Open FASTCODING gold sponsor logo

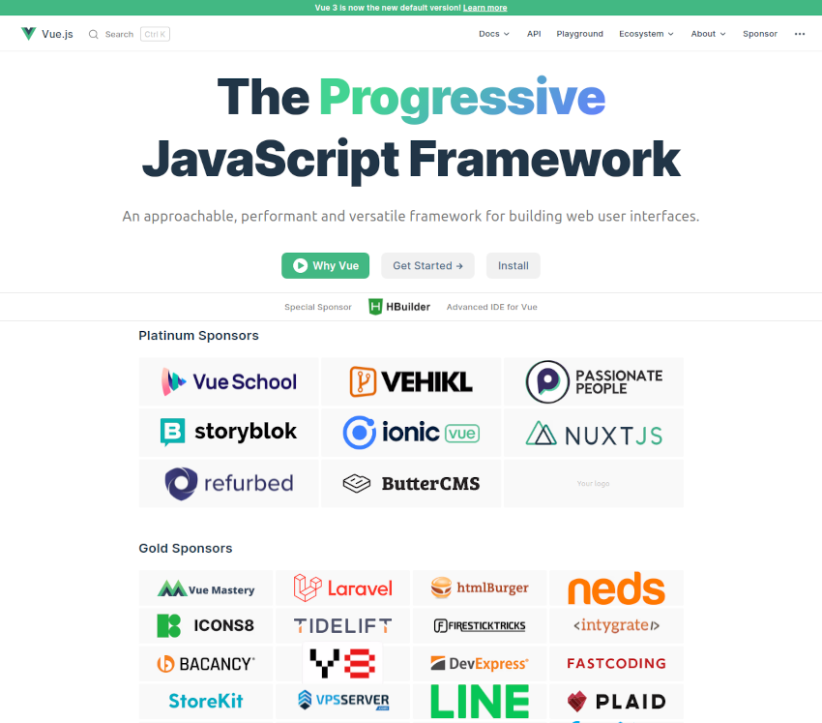click(617, 663)
